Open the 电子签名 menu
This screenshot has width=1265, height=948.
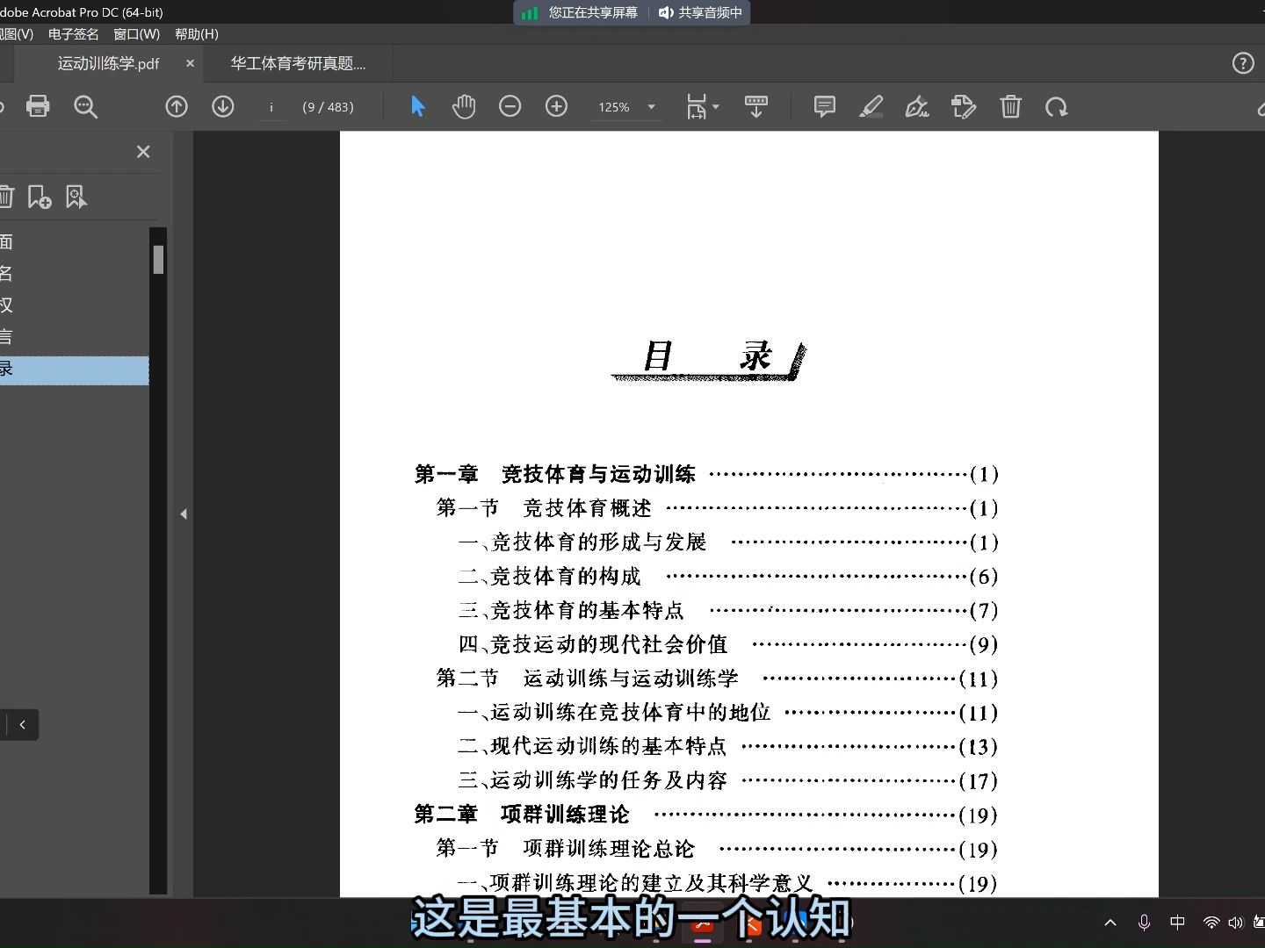74,34
